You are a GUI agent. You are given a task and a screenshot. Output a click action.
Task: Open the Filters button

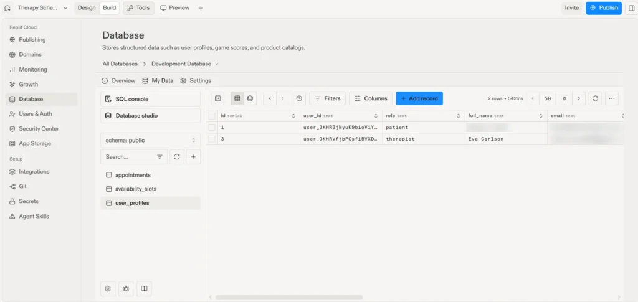click(x=328, y=98)
